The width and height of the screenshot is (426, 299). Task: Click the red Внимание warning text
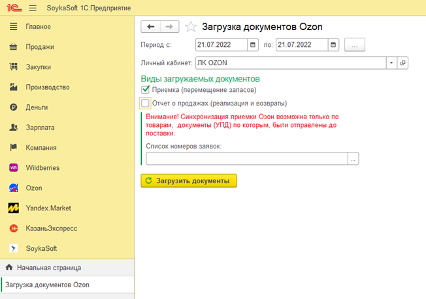click(242, 125)
